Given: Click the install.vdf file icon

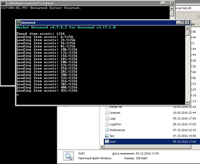Looking at the screenshot, I should [x=107, y=107].
